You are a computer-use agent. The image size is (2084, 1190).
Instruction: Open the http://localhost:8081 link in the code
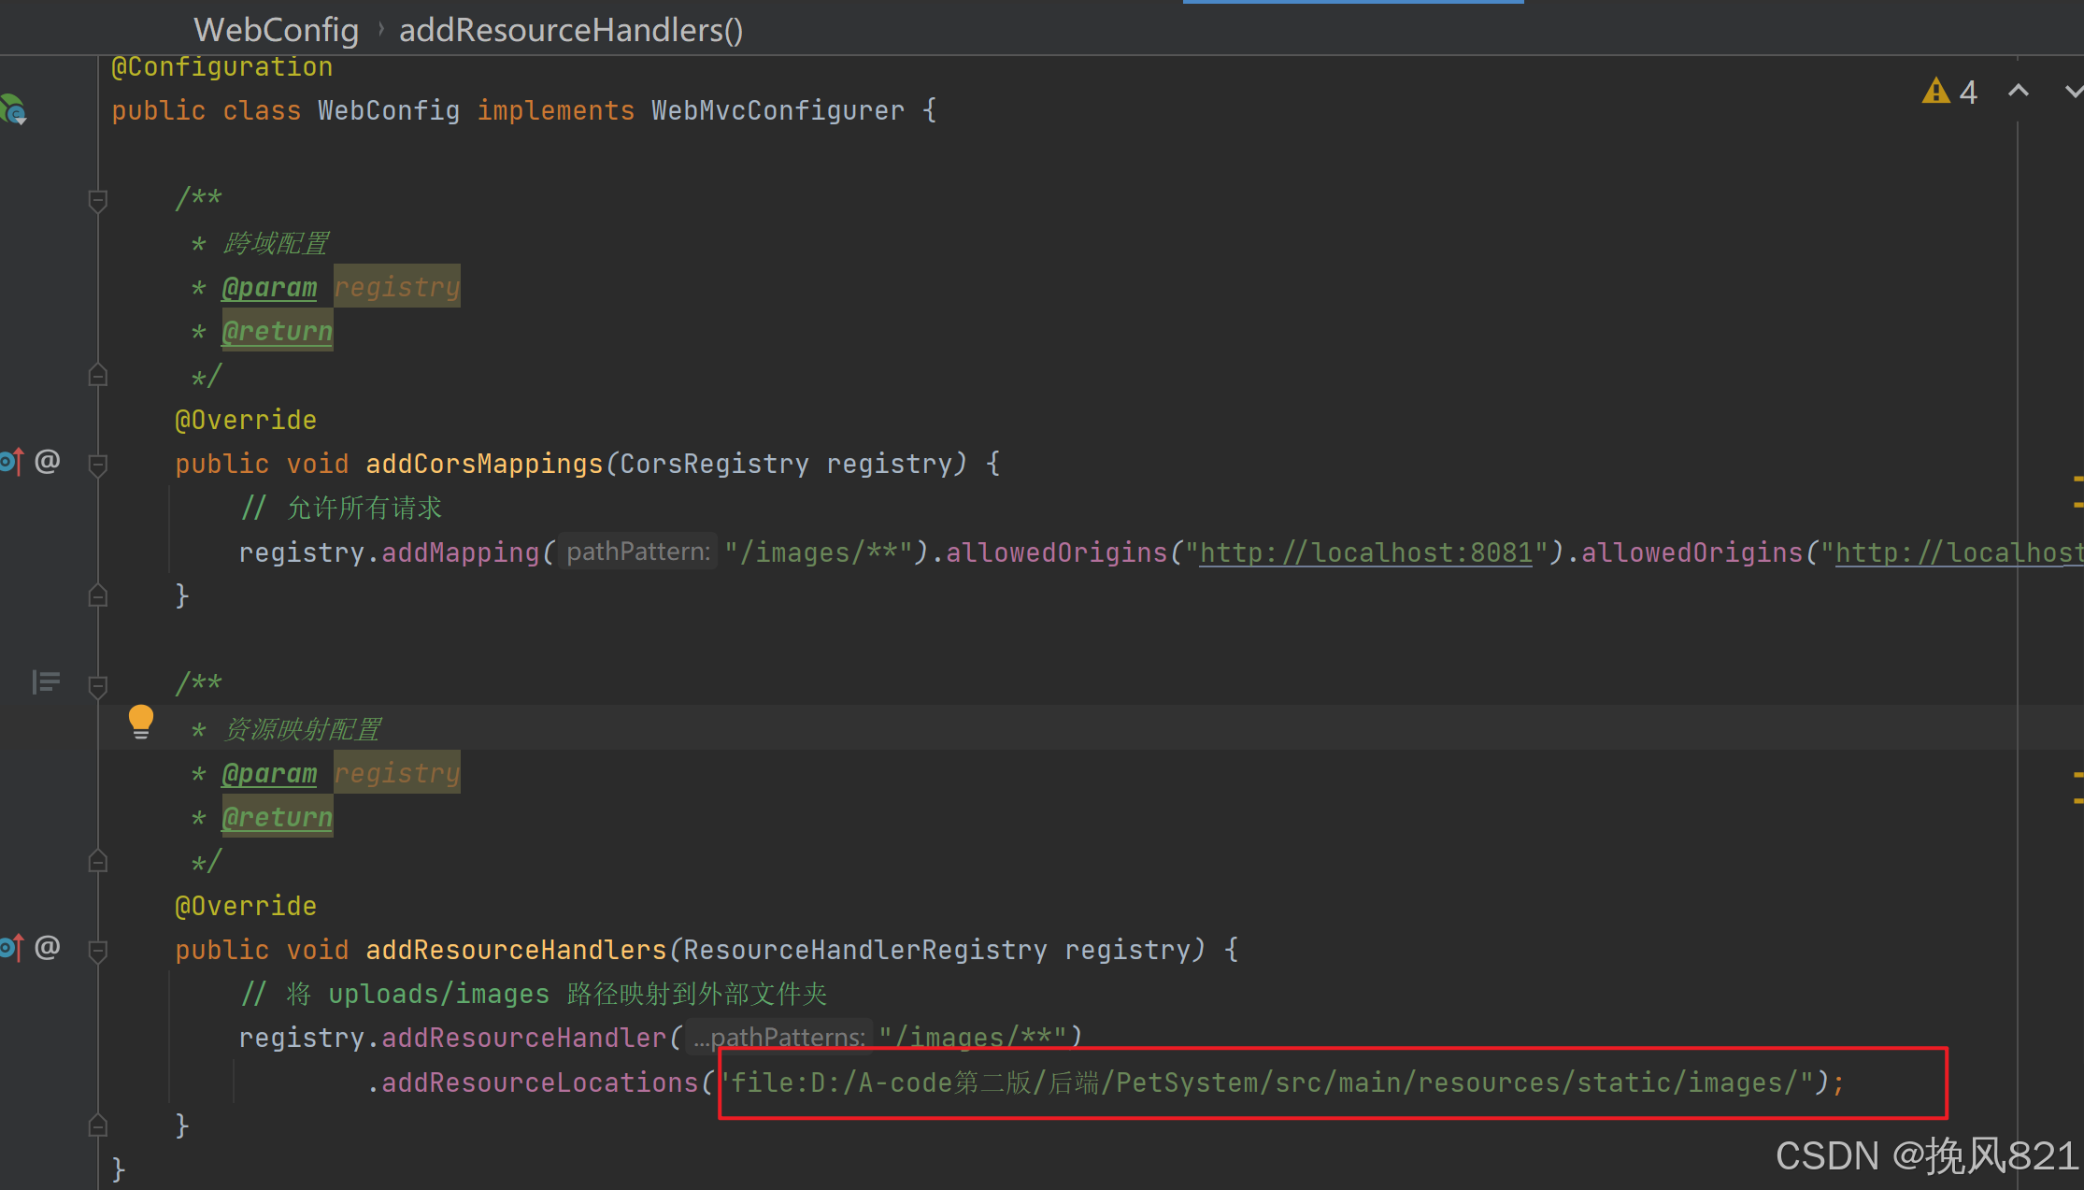point(1365,552)
